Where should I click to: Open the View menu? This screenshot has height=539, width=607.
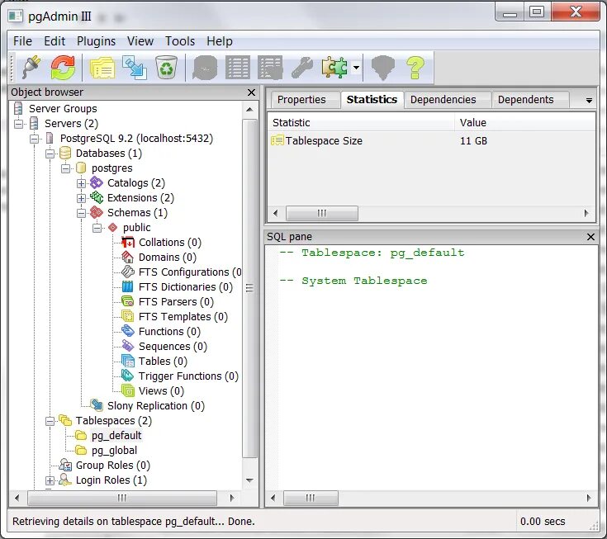pos(140,41)
